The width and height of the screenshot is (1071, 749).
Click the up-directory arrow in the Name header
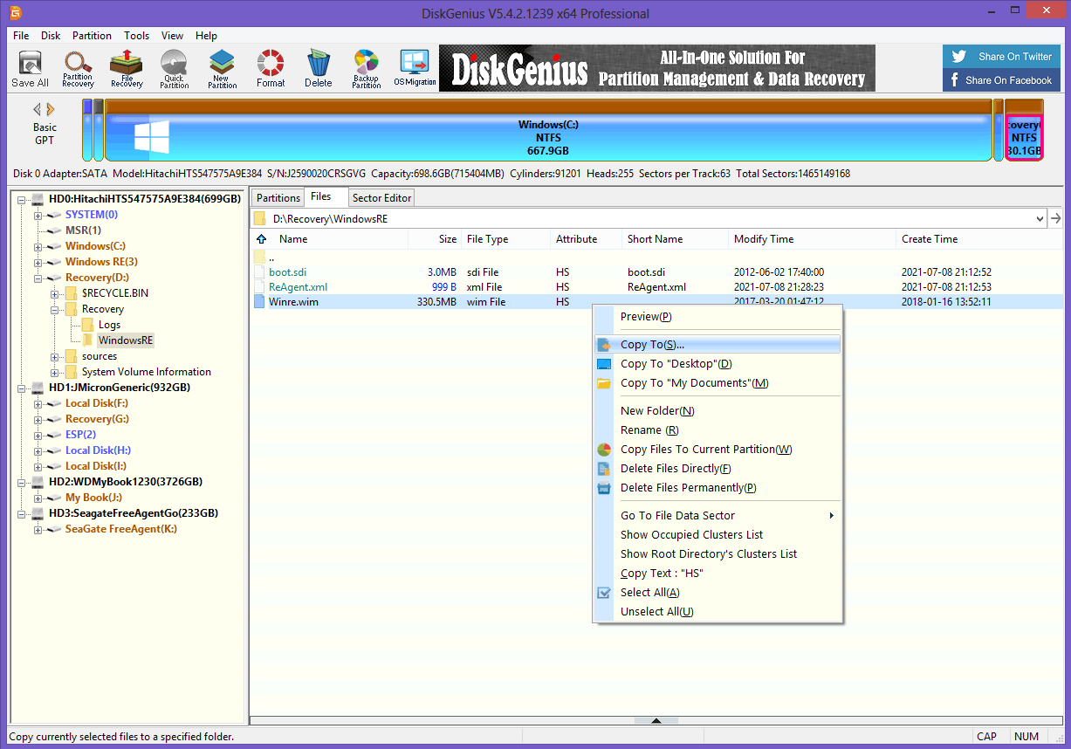(x=262, y=239)
